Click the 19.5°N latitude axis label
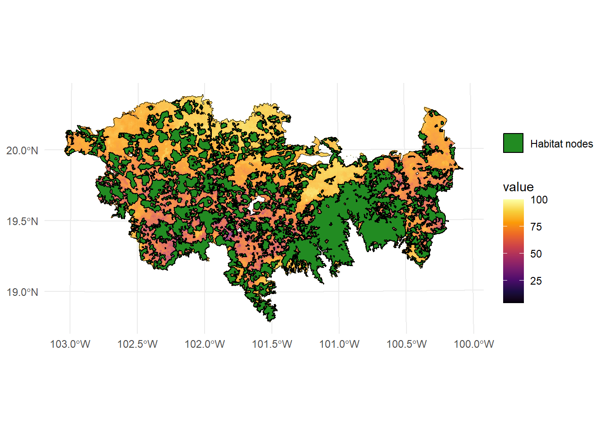 pyautogui.click(x=22, y=221)
